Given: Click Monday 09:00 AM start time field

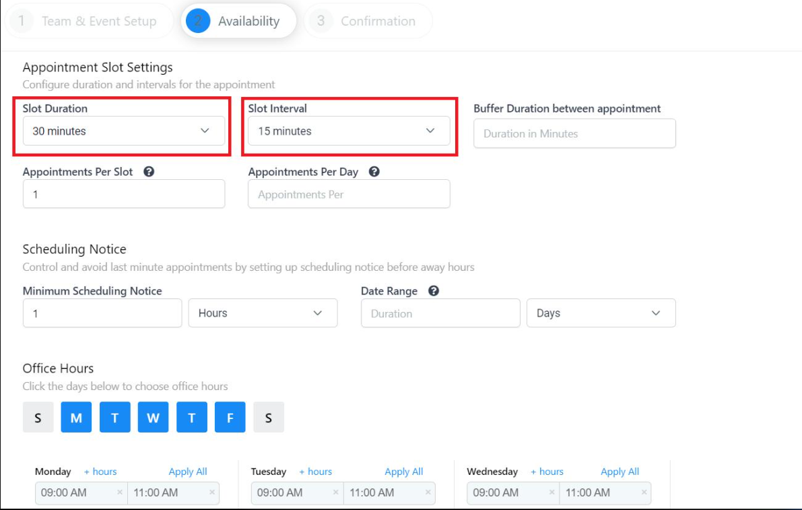Looking at the screenshot, I should [x=81, y=493].
